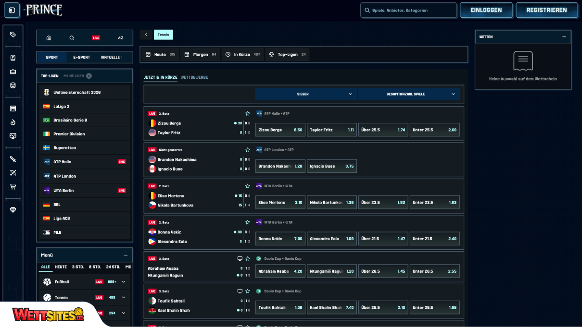
Task: Collapse the Menü panel
Action: [x=126, y=255]
